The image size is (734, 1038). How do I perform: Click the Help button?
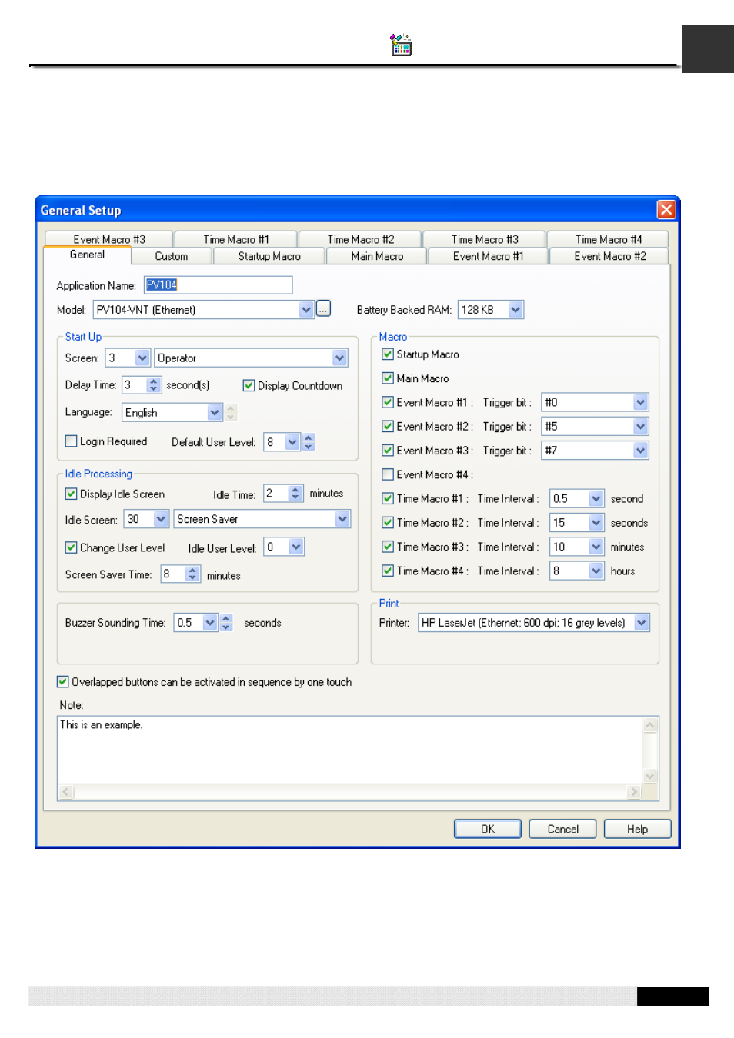pos(637,829)
